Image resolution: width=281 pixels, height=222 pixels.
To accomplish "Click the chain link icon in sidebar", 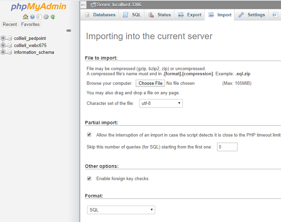I will point(69,31).
